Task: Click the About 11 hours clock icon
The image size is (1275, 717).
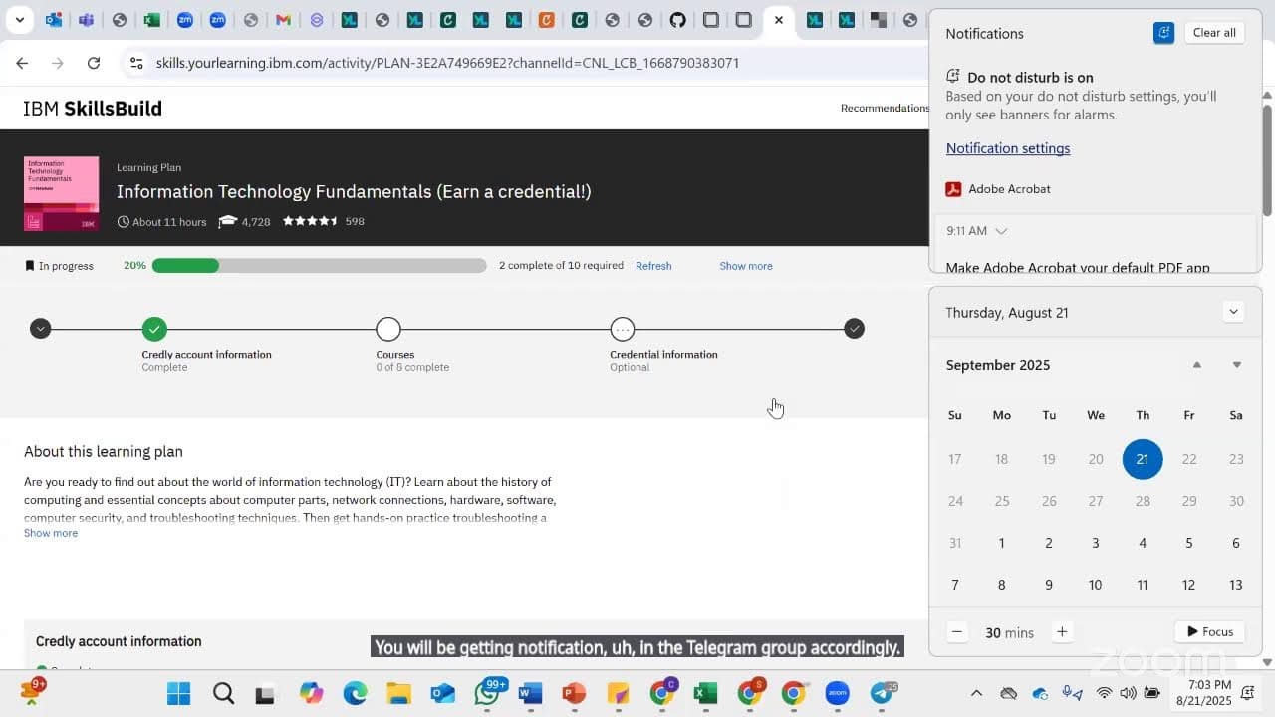Action: click(x=124, y=221)
